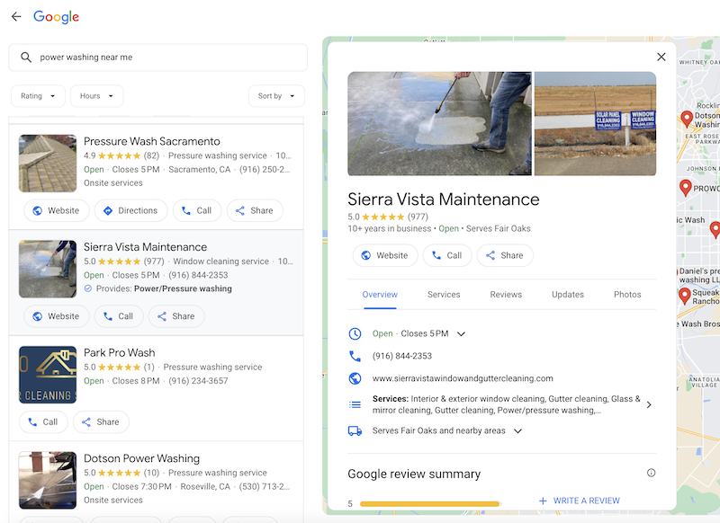Open Dotson Power Washing photo thumbnail
The height and width of the screenshot is (523, 720).
click(x=48, y=481)
